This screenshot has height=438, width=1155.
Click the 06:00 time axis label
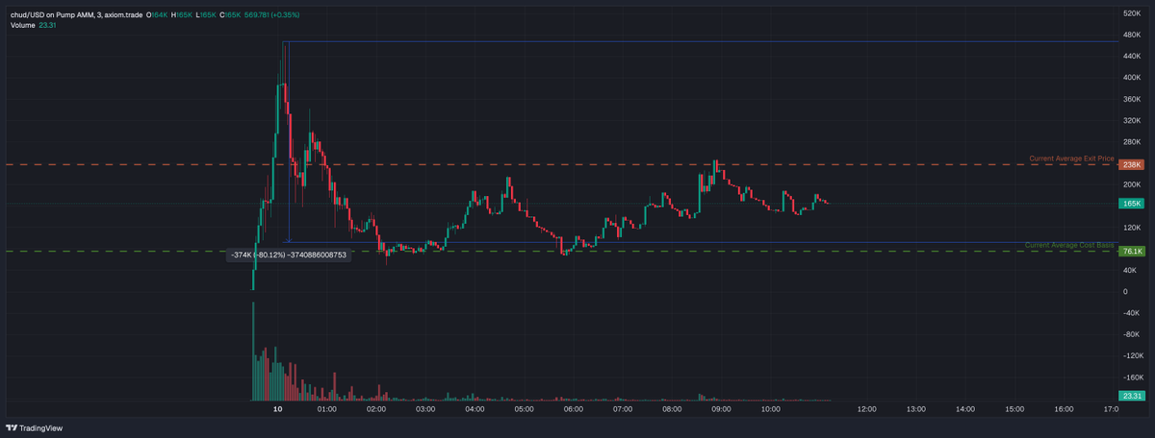coord(574,409)
